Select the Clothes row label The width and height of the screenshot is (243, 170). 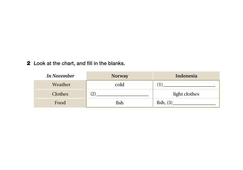pyautogui.click(x=60, y=94)
